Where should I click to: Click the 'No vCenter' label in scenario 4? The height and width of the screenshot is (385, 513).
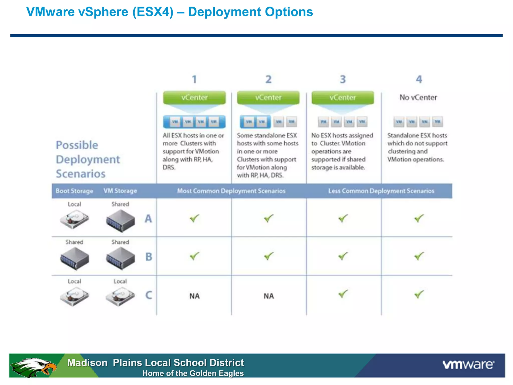point(418,97)
